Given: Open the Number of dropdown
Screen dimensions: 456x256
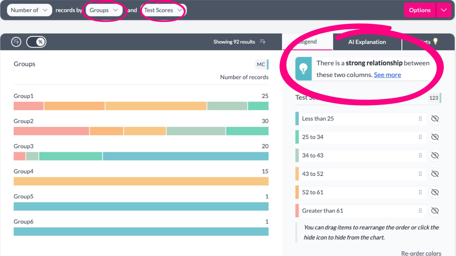Looking at the screenshot, I should pos(29,10).
